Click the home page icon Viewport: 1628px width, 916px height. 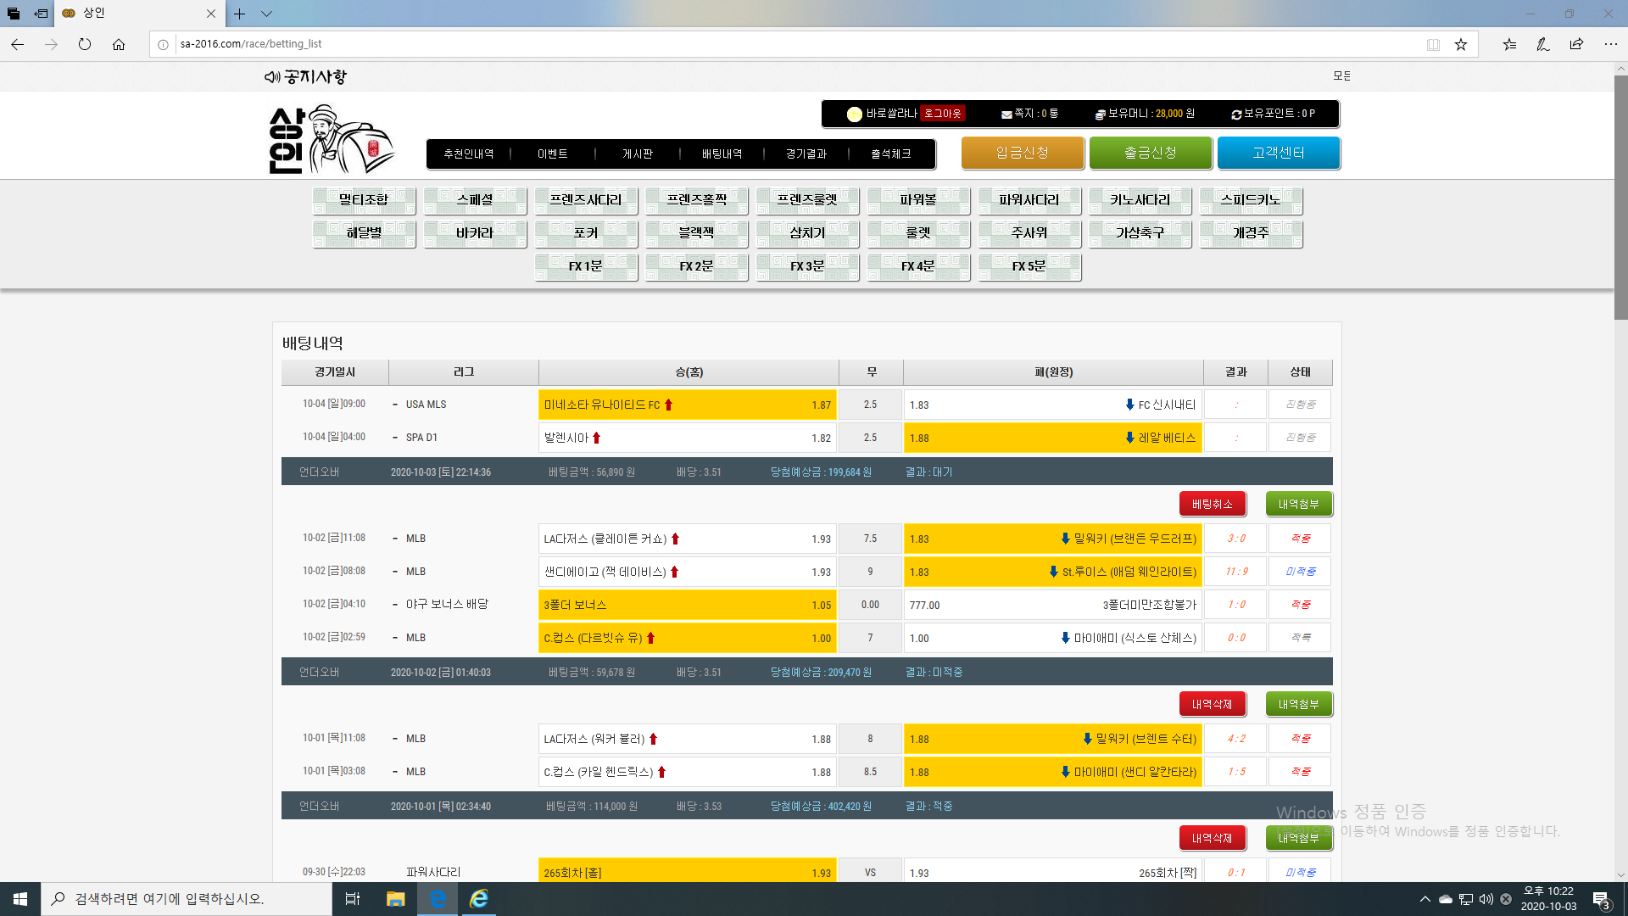119,44
